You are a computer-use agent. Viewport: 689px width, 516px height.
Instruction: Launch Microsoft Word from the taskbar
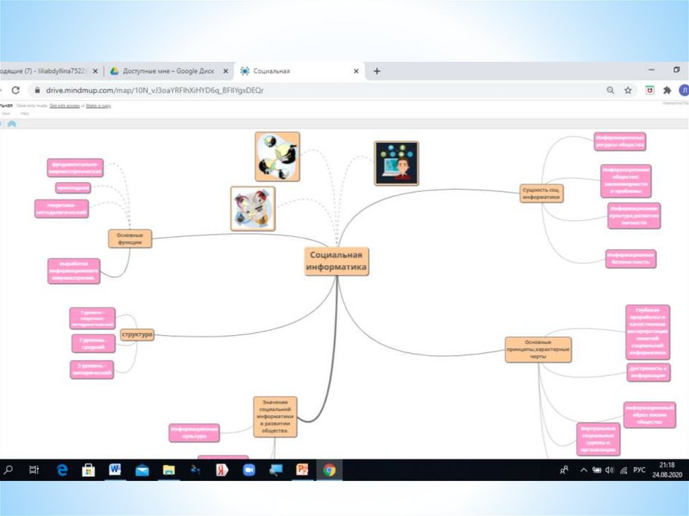coord(114,470)
